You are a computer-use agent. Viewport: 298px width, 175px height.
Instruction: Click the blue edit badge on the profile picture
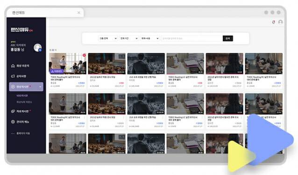tap(40, 50)
